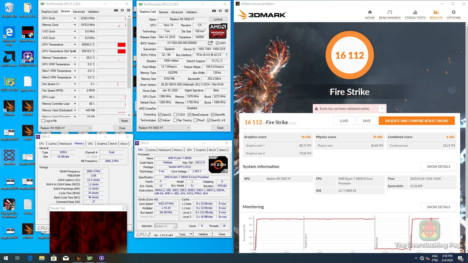
Task: Open GPU-Z hamburger menu in Graphics Card window
Action: [226, 11]
